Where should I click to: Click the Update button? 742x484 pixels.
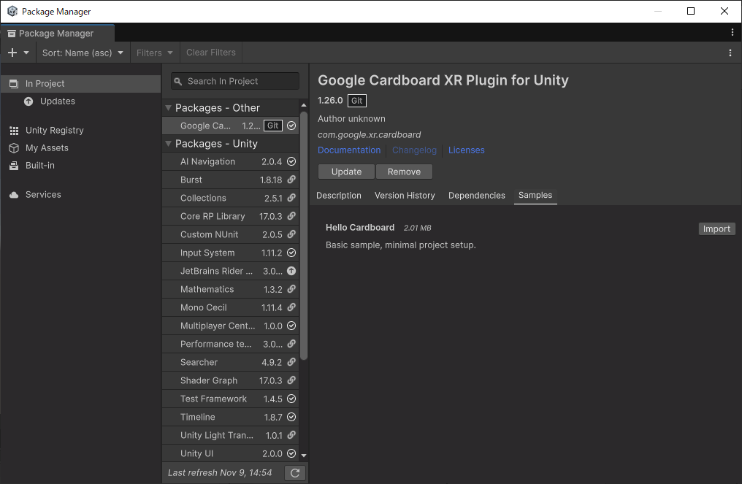point(346,172)
